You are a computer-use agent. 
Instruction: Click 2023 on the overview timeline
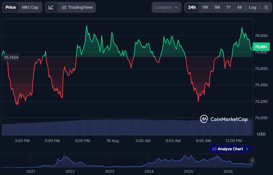(x=110, y=171)
